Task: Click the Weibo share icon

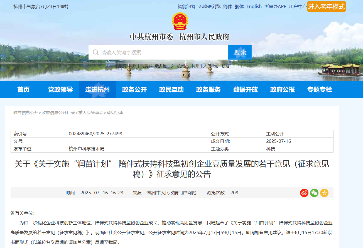Action: coord(304,192)
